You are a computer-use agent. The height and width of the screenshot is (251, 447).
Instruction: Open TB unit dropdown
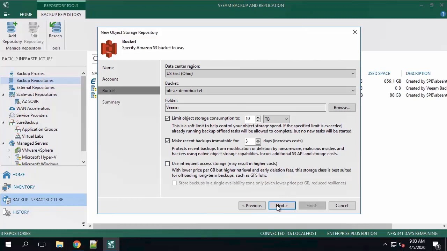tap(276, 119)
